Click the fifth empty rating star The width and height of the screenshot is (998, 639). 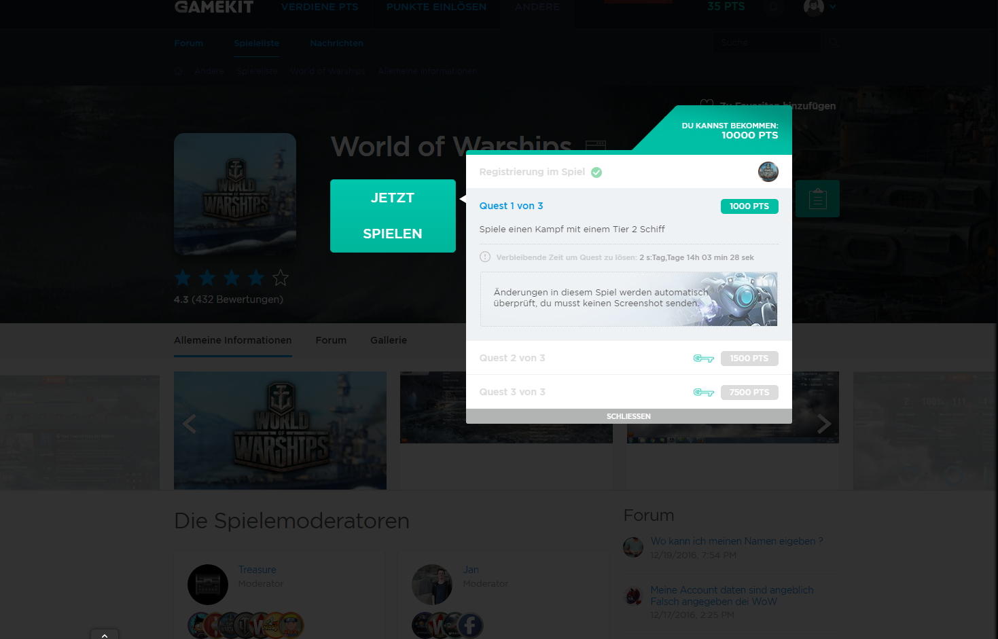(x=281, y=278)
